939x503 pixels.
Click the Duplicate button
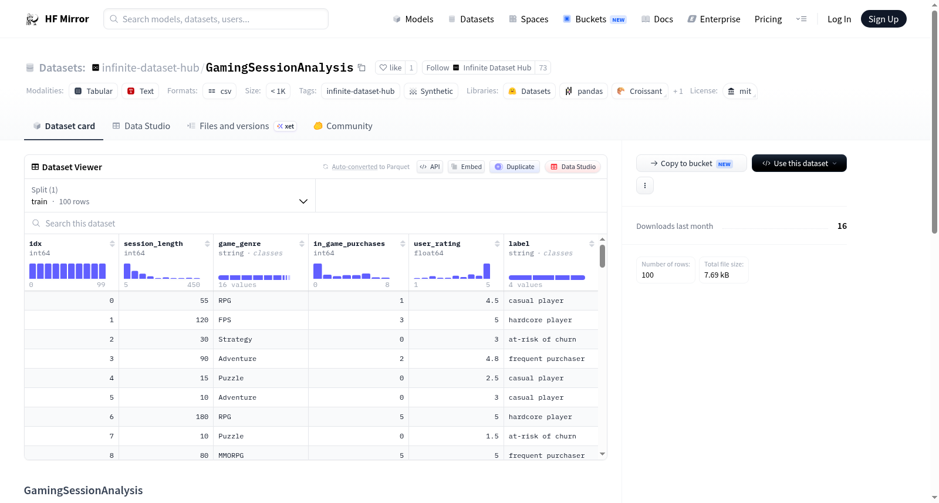coord(515,167)
